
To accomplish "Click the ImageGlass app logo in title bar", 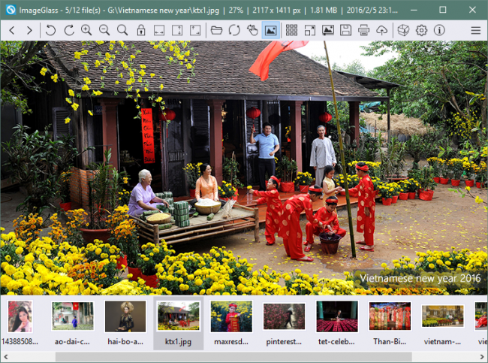I will (x=11, y=10).
